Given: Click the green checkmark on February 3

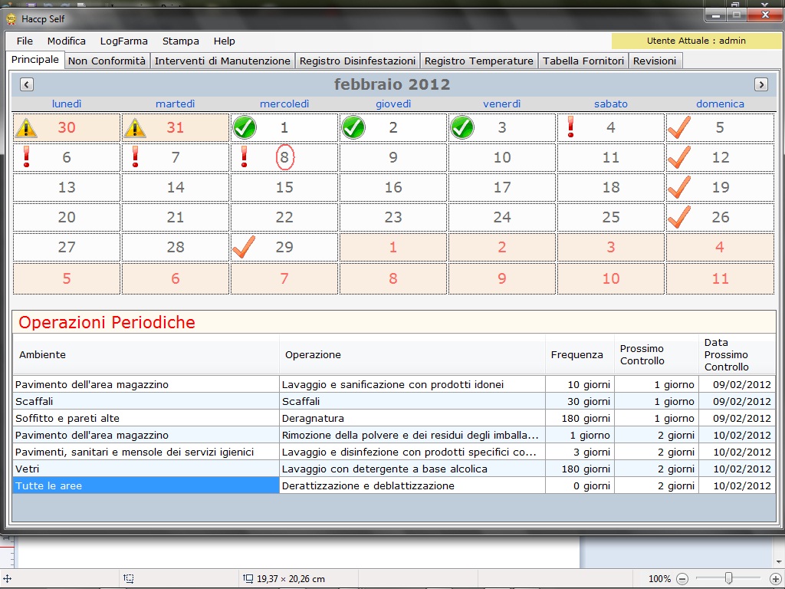Looking at the screenshot, I should point(462,127).
